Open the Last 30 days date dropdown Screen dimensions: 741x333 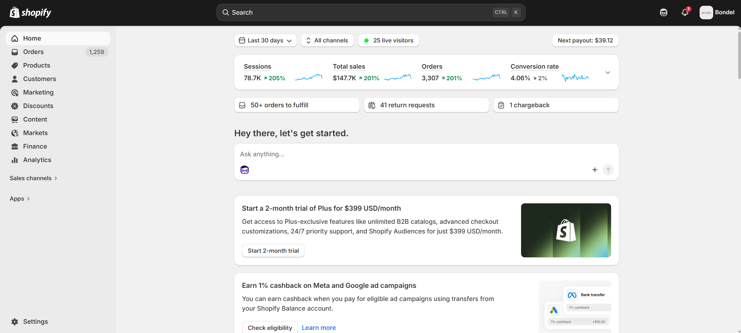coord(266,41)
